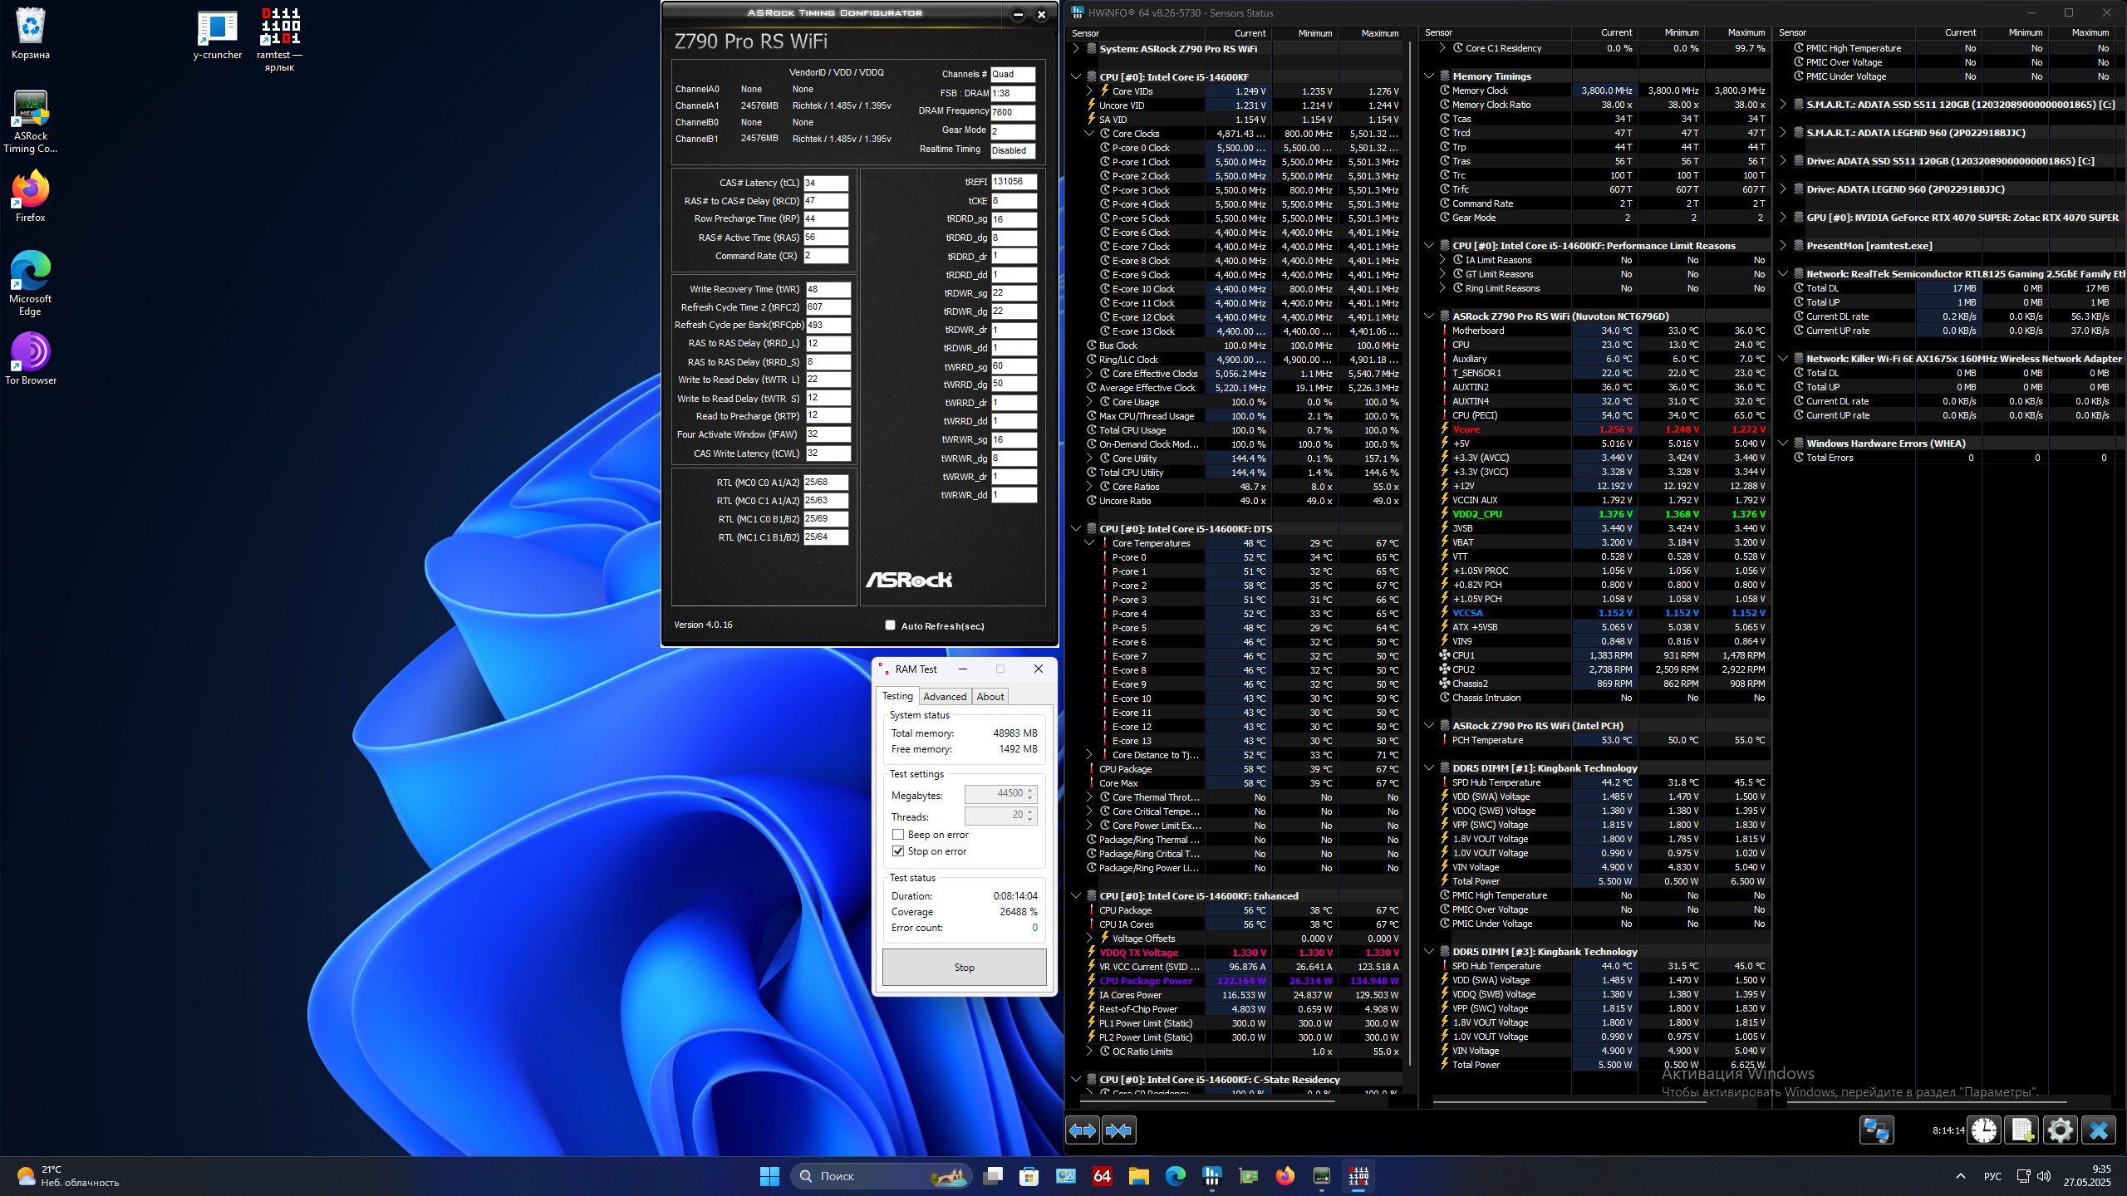Image resolution: width=2127 pixels, height=1196 pixels.
Task: Click the tREFI value input field
Action: pos(1013,182)
